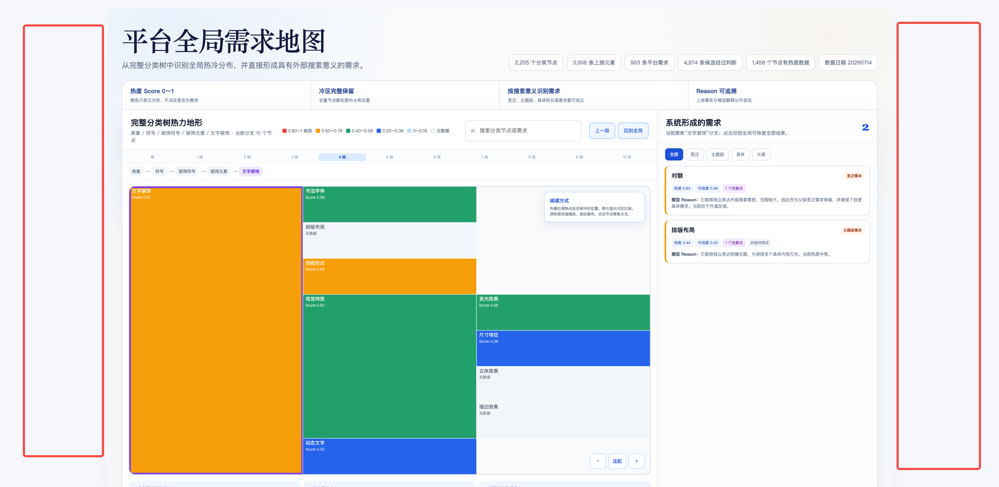Screen dimensions: 999x487
Task: Click the search nodes or demands field
Action: [x=523, y=131]
